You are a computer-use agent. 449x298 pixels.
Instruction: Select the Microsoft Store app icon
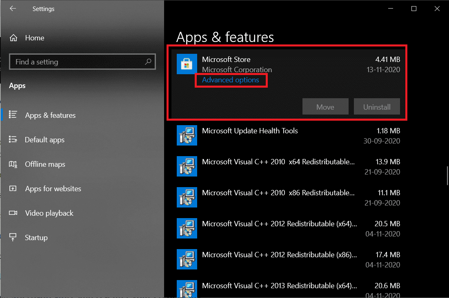pos(187,64)
